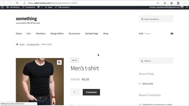Open the browser profile avatar
Image resolution: width=189 pixels, height=106 pixels.
178,3
